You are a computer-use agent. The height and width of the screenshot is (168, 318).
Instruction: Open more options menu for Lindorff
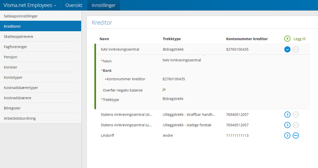click(x=296, y=135)
